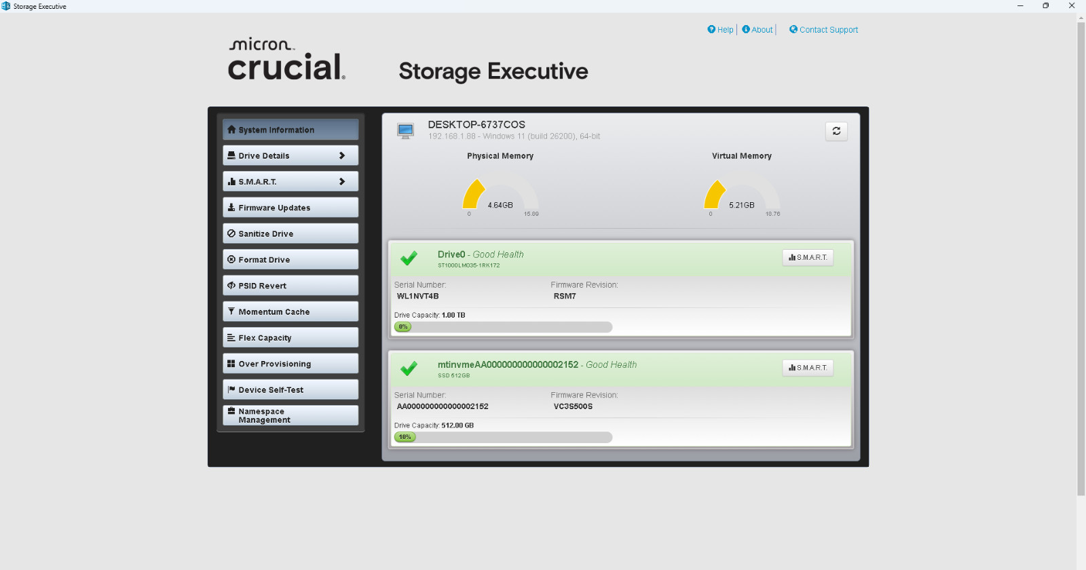Click the Drive0 Good Health title
Image resolution: width=1086 pixels, height=570 pixels.
coord(481,254)
